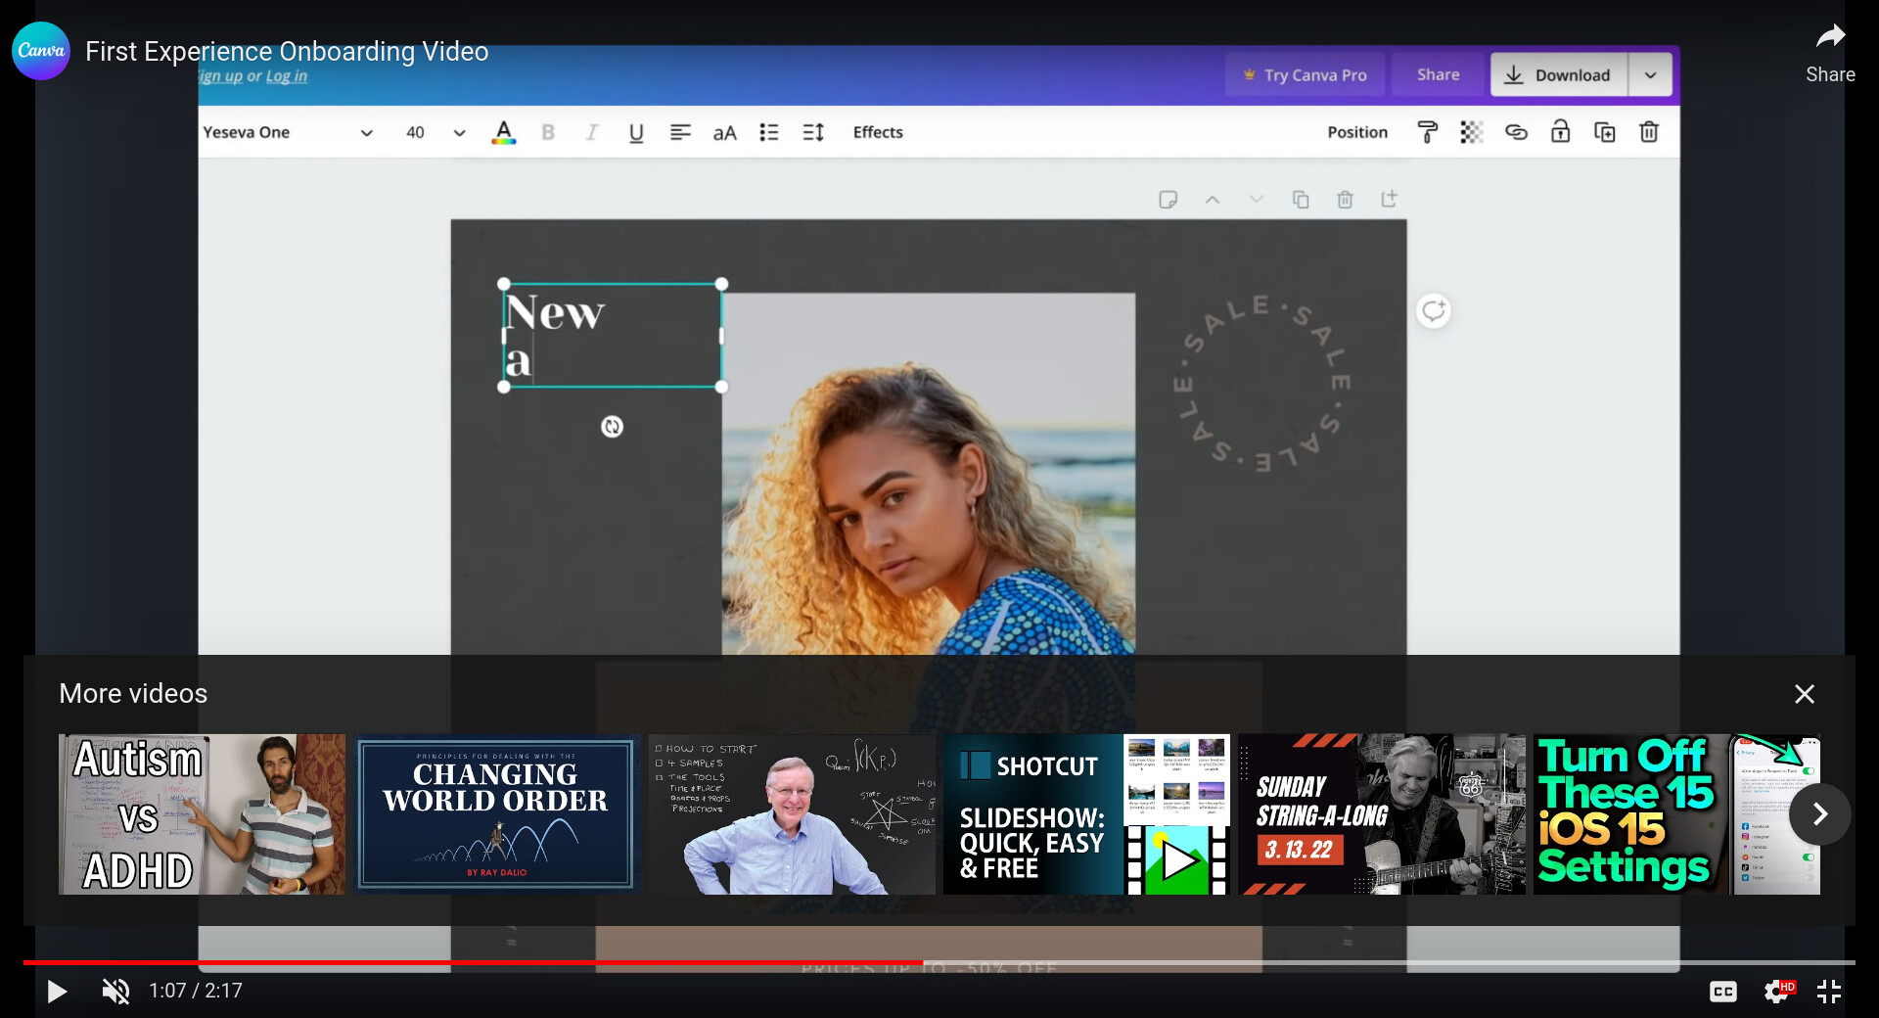
Task: Open Autism vs ADHD video thumbnail
Action: click(203, 814)
